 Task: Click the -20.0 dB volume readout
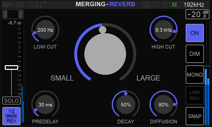tap(197, 14)
